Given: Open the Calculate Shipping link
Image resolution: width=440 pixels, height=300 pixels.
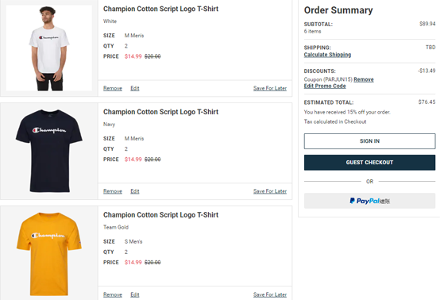Looking at the screenshot, I should point(327,55).
